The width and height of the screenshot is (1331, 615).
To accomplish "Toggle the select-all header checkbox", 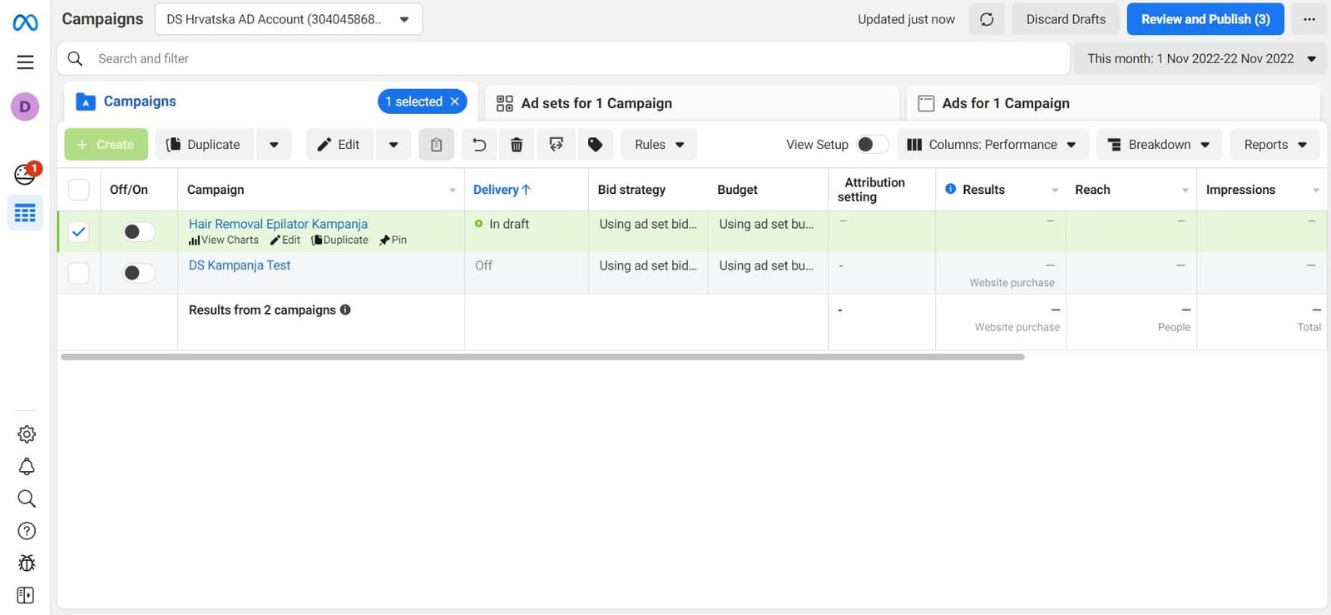I will (79, 190).
